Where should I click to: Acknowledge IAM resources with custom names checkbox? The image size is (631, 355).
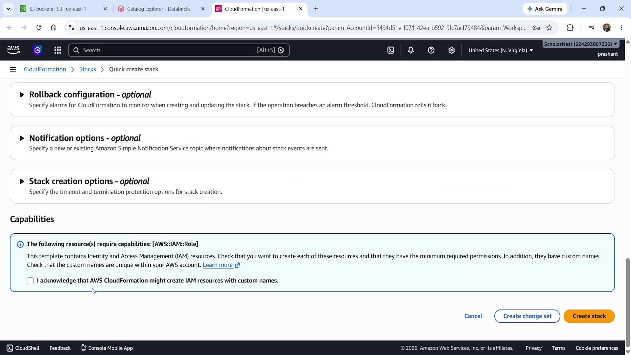[30, 281]
